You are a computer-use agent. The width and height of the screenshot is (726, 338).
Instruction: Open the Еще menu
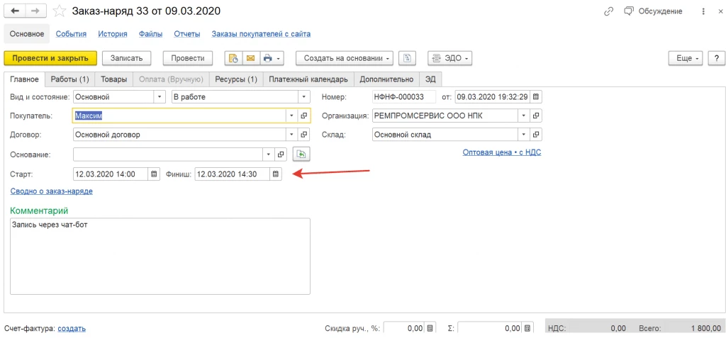coord(686,58)
